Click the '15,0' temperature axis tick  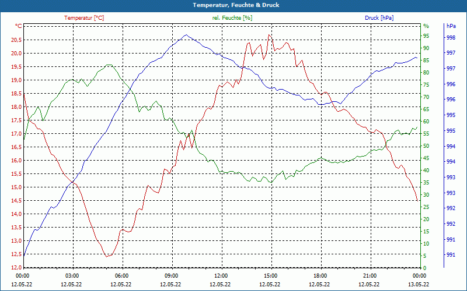click(x=16, y=187)
